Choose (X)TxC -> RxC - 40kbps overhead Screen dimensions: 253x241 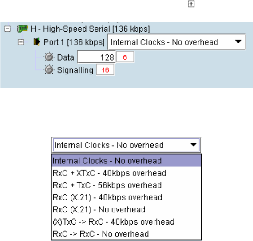126,221
